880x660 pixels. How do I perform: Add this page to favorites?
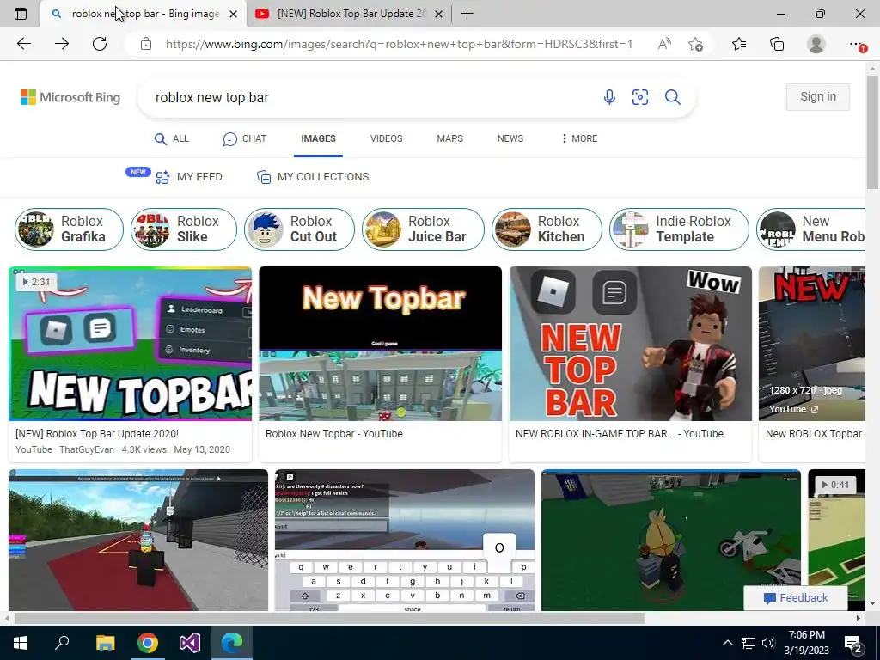coord(695,44)
